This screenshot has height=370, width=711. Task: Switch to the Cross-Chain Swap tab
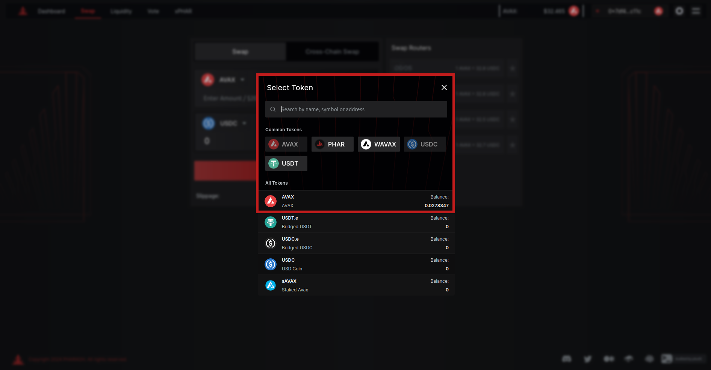tap(332, 52)
